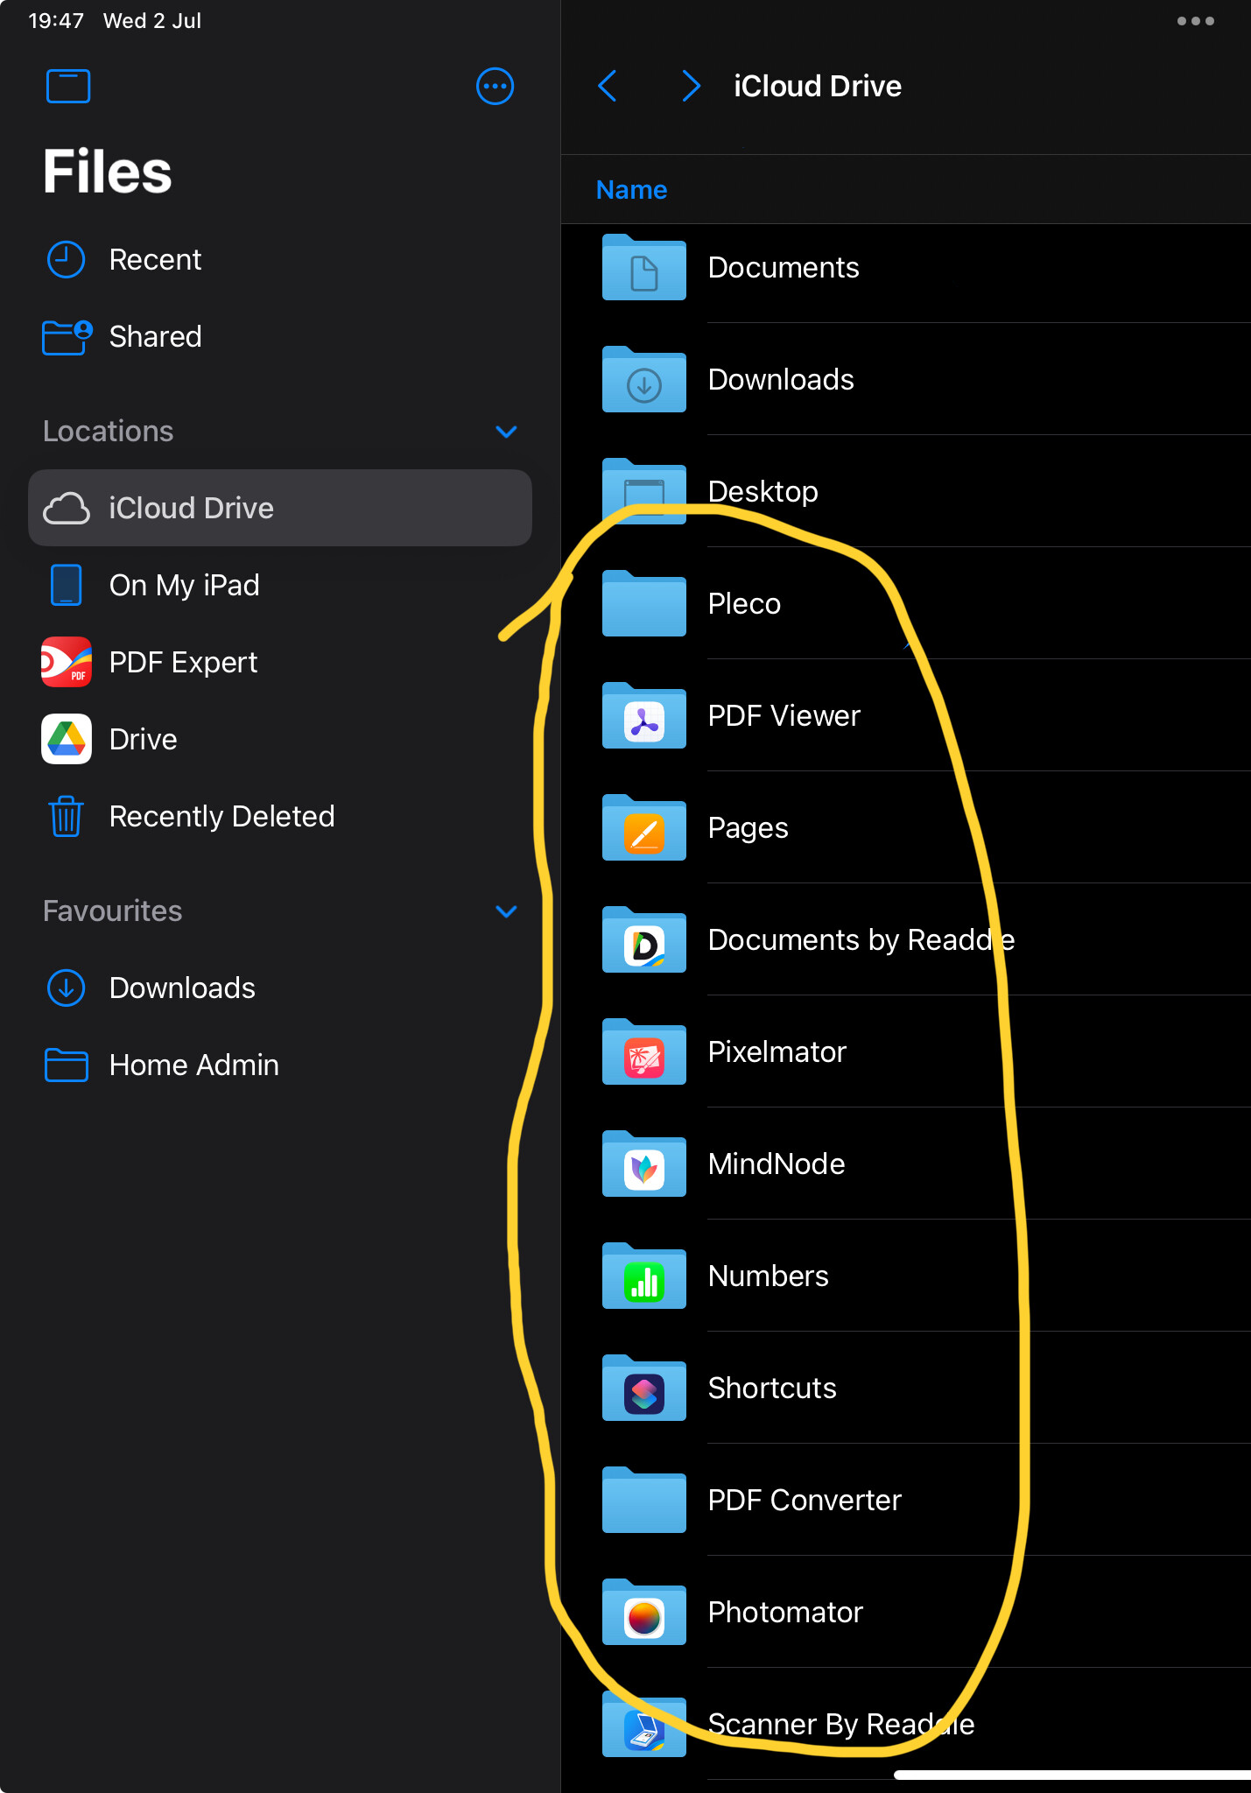Open the Downloads folder icon in list

(644, 380)
